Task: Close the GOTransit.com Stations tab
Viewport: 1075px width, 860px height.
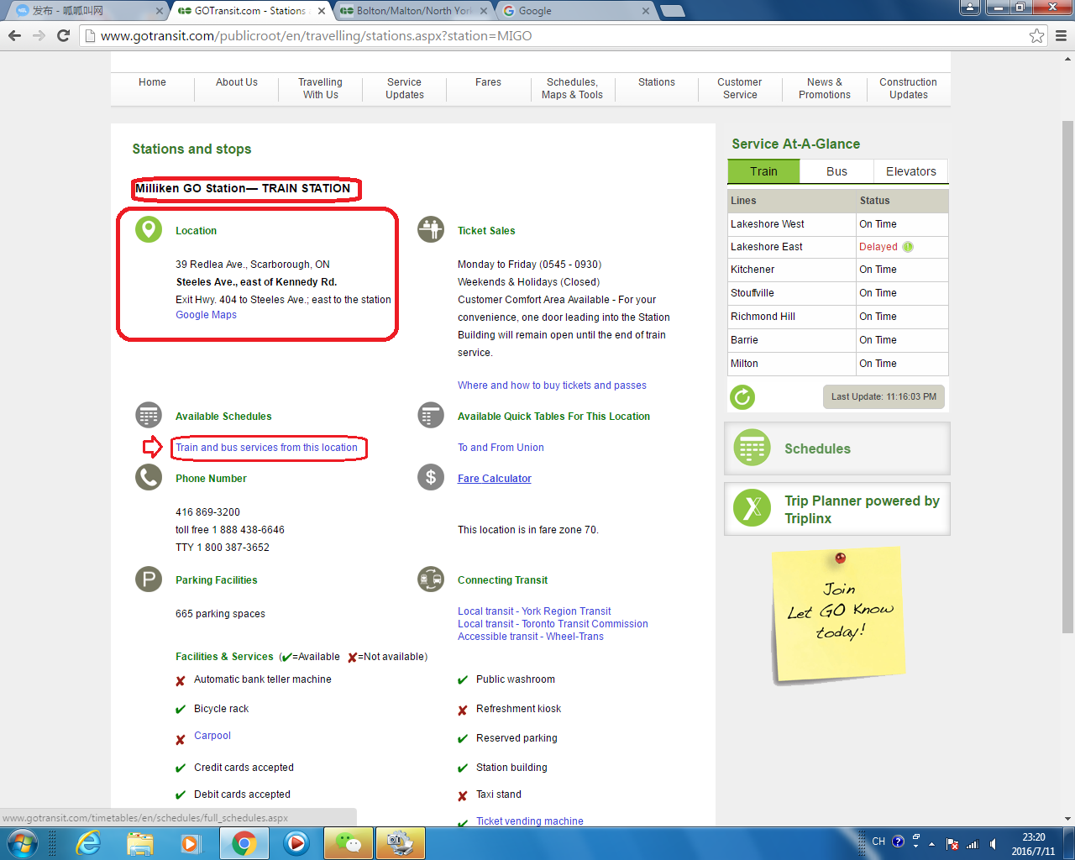Action: [x=321, y=11]
